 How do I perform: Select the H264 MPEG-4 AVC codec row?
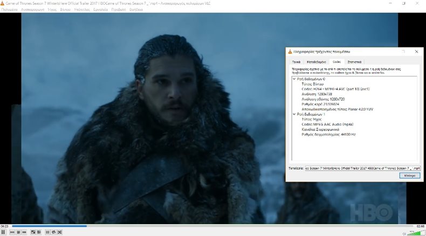pos(335,89)
